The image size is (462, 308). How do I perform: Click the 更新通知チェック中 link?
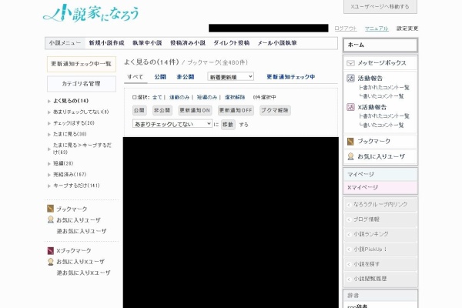290,77
